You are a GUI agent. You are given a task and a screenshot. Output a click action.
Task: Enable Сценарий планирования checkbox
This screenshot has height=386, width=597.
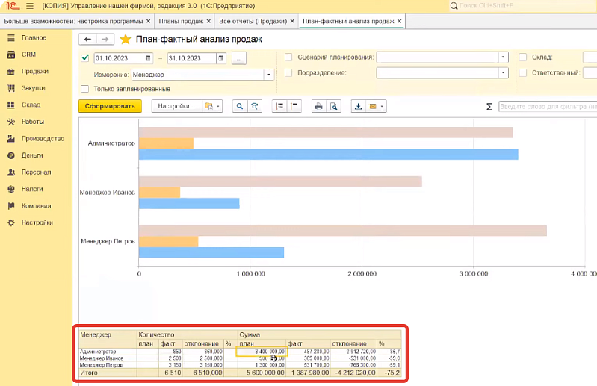tap(288, 57)
